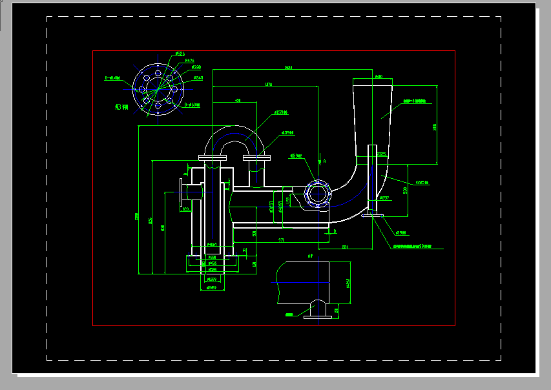
Task: Click the section arrow labeled A
Action: coord(322,161)
